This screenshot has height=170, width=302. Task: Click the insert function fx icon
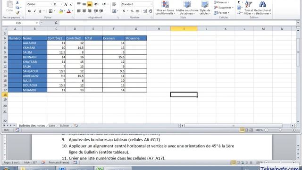56,23
